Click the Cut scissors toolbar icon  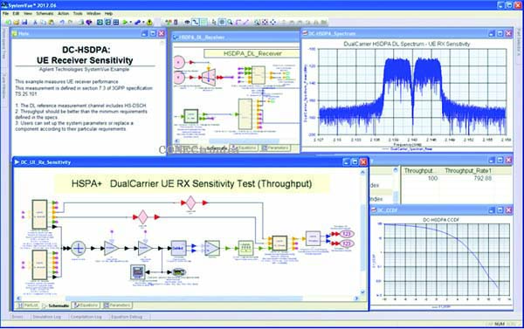[35, 23]
